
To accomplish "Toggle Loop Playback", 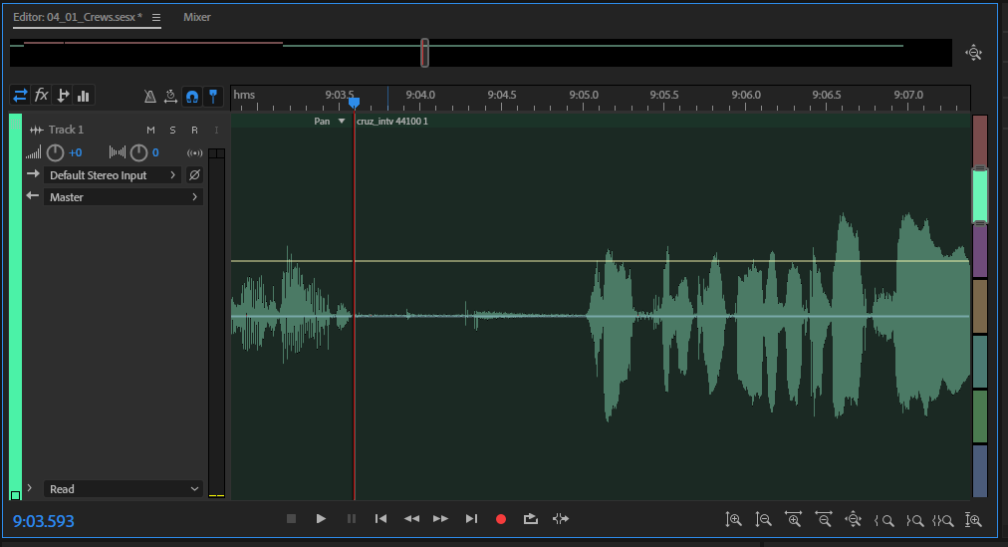I will 530,519.
